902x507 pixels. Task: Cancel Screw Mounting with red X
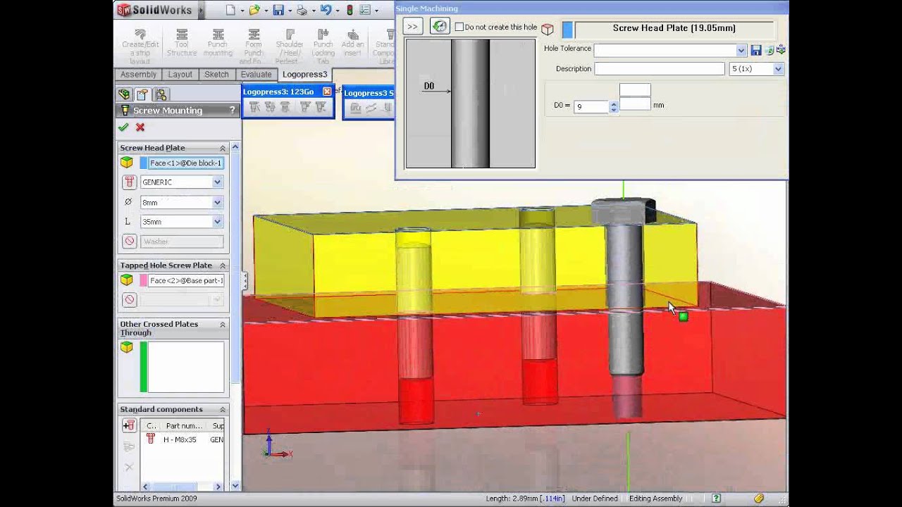(x=140, y=127)
